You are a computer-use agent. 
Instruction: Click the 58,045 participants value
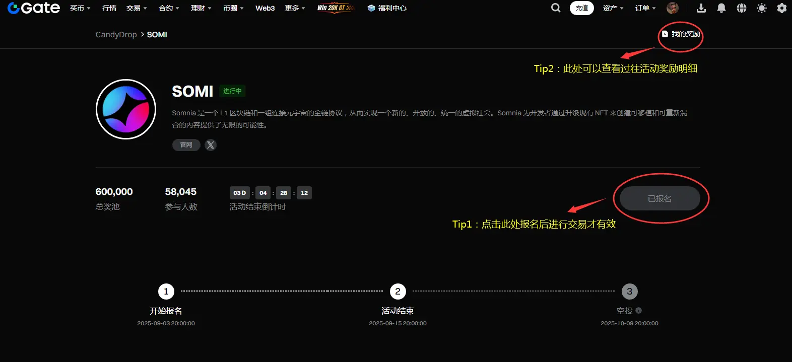[180, 192]
